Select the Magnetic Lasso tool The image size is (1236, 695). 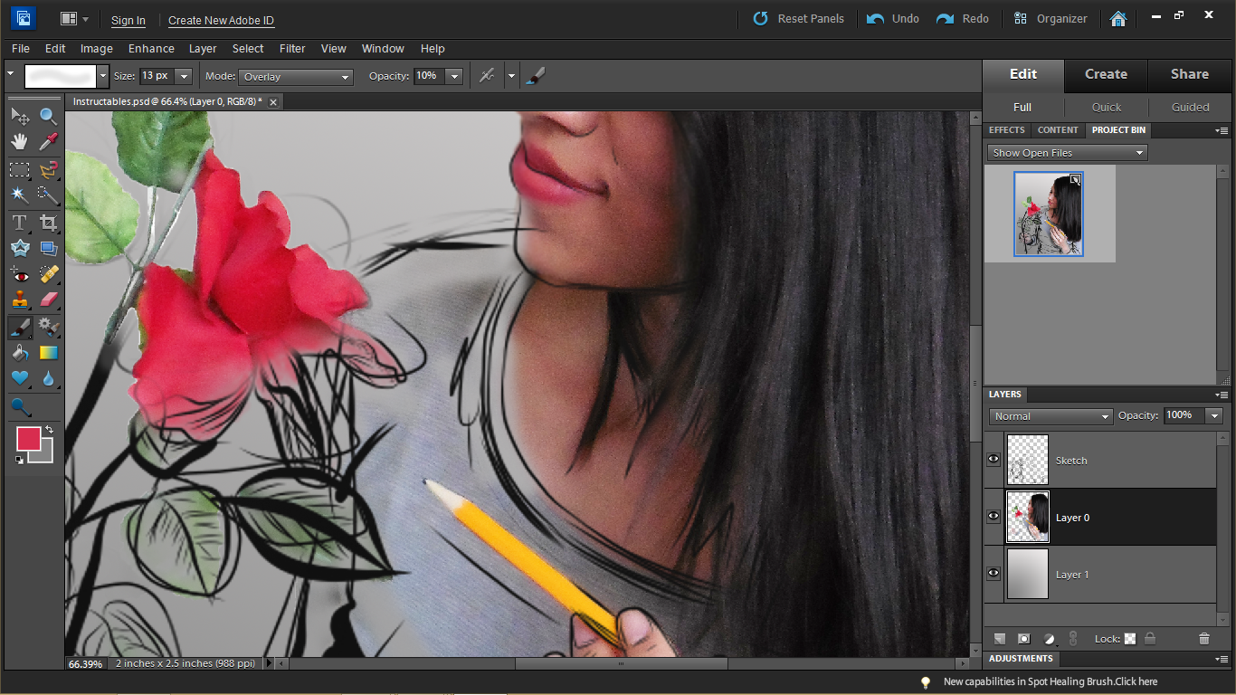[x=49, y=169]
